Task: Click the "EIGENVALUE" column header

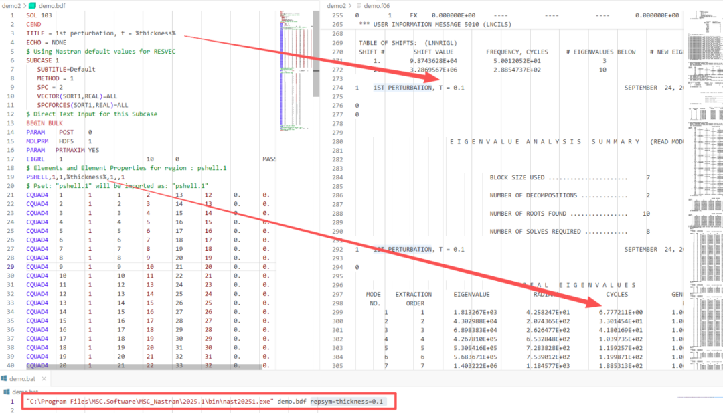Action: tap(471, 294)
